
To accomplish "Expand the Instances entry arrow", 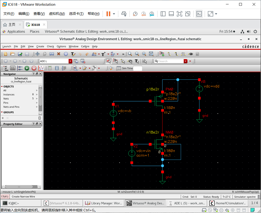I will pyautogui.click(x=37, y=95).
